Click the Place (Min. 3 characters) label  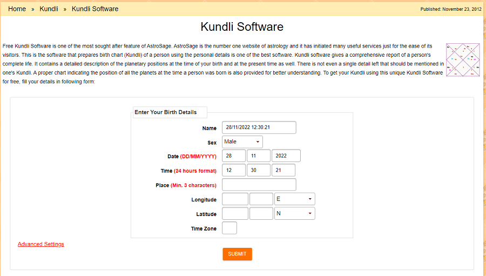click(x=186, y=185)
